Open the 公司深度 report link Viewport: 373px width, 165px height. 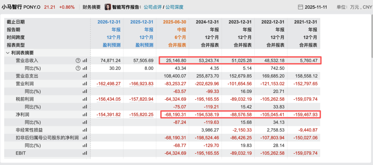point(175,7)
